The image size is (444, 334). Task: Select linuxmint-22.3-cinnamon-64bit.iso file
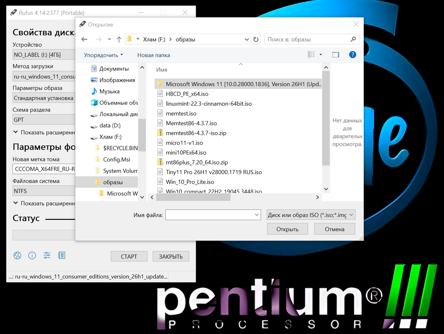[204, 104]
